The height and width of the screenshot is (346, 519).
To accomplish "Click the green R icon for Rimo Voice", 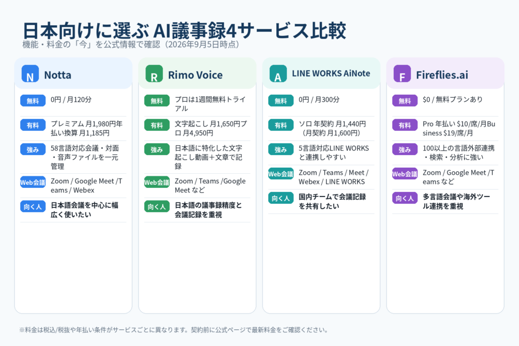I will (154, 73).
